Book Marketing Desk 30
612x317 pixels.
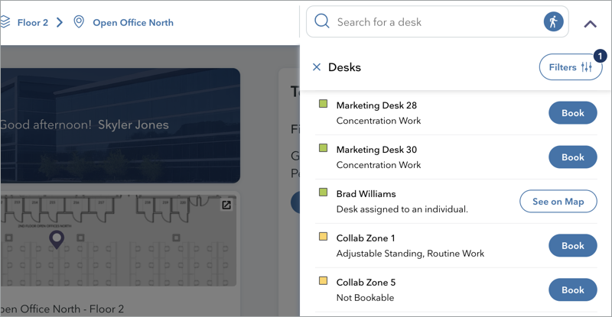tap(572, 157)
